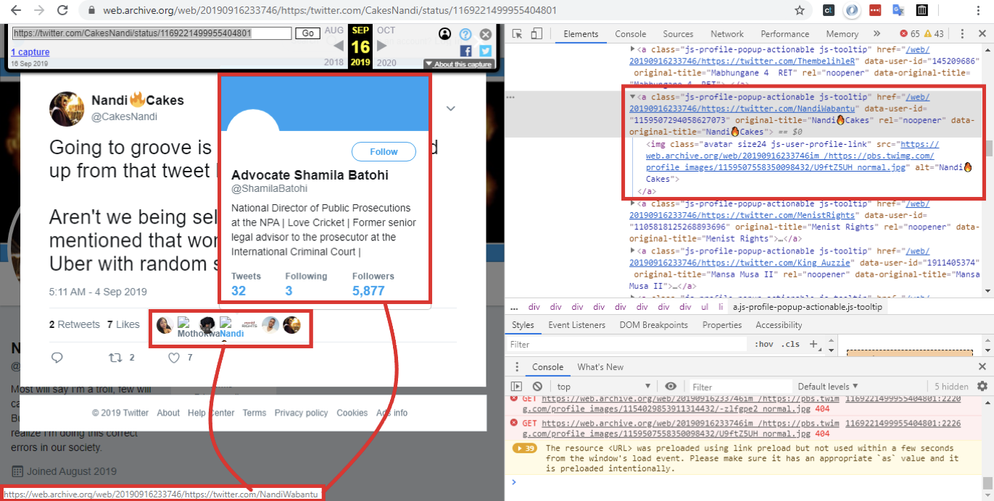Show more DevTools tabs chevron

(877, 34)
